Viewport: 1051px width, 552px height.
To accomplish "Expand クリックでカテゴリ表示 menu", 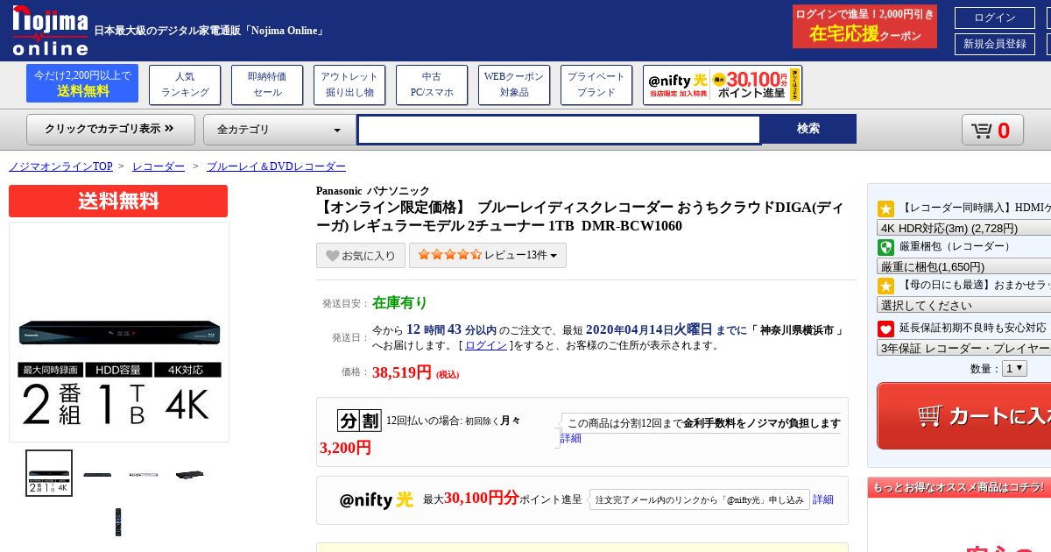I will [x=109, y=129].
